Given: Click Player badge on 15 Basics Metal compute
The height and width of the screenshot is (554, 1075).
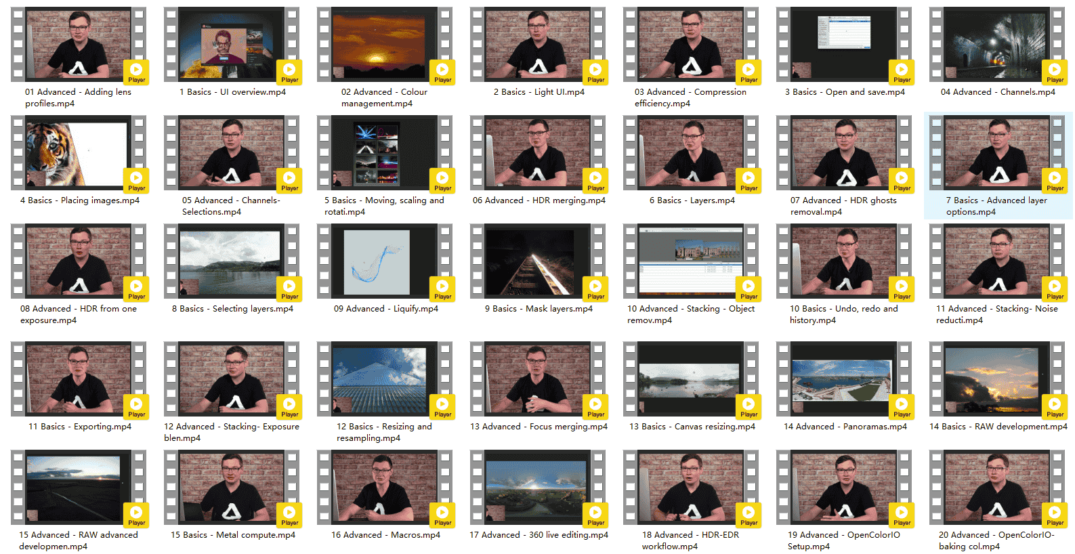Looking at the screenshot, I should click(x=289, y=515).
